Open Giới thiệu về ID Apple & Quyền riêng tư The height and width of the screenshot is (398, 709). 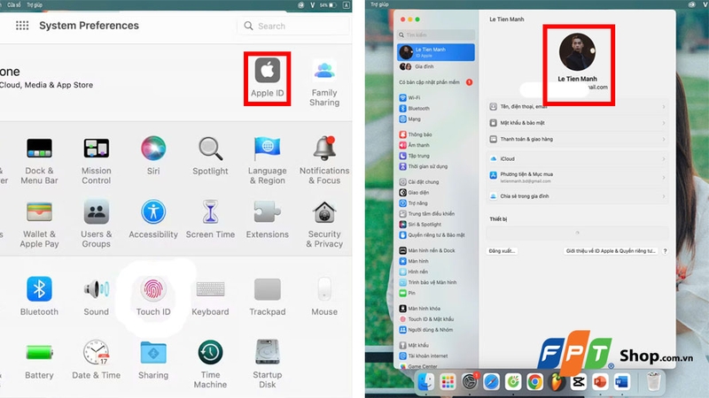pos(611,251)
